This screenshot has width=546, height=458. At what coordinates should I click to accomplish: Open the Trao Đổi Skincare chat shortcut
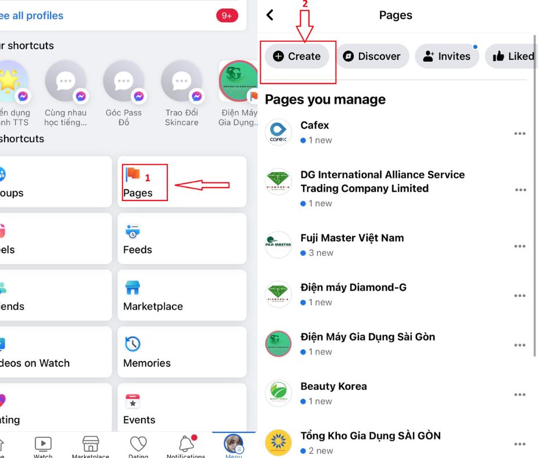pos(181,94)
